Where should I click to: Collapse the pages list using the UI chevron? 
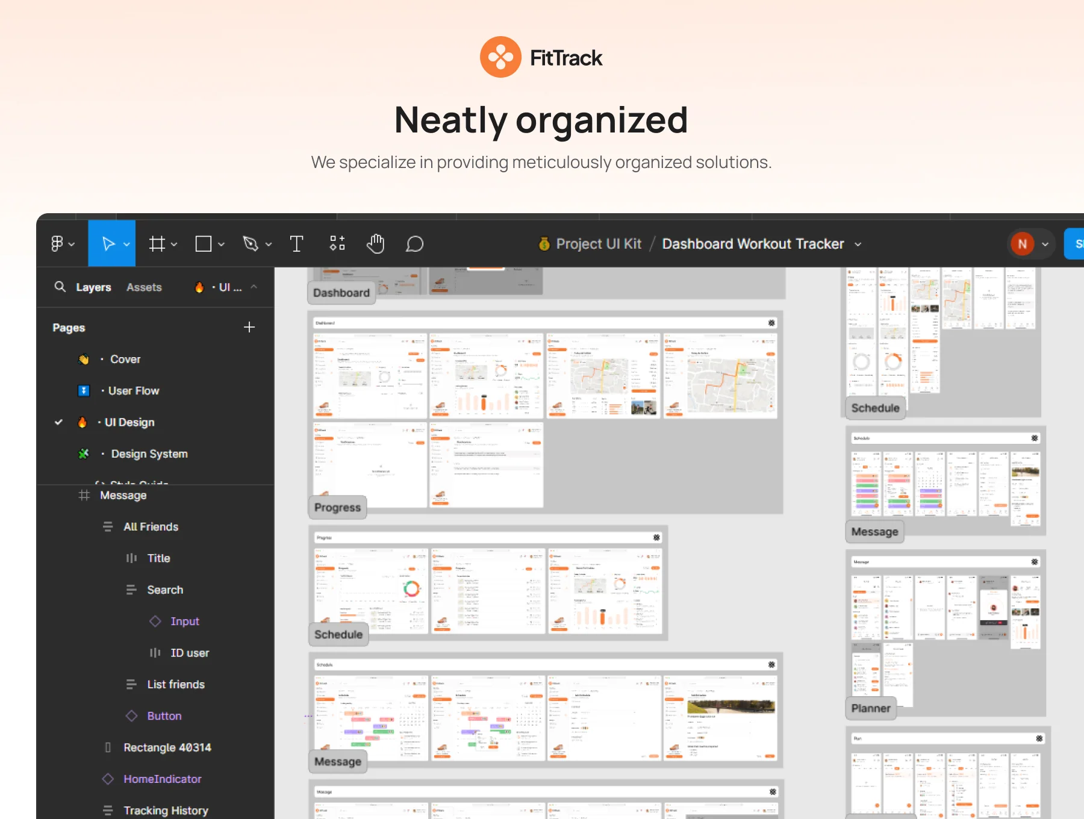(x=254, y=287)
